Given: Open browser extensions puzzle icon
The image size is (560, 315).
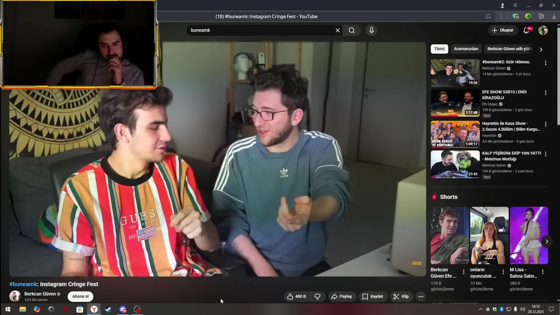Looking at the screenshot, I should coord(541,17).
